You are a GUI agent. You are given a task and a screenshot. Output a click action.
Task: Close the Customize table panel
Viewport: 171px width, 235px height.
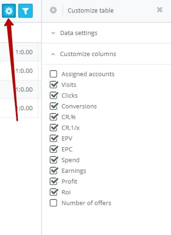[x=160, y=10]
